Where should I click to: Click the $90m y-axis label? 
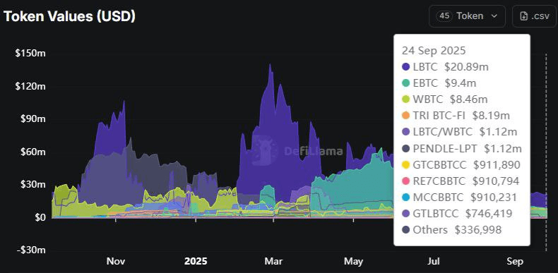click(x=32, y=119)
